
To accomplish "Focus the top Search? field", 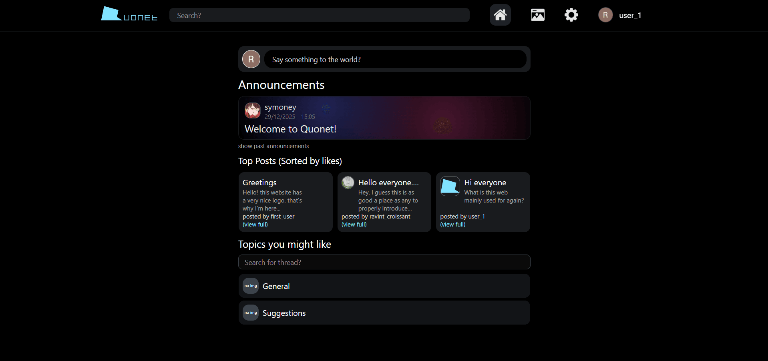I will click(x=319, y=15).
